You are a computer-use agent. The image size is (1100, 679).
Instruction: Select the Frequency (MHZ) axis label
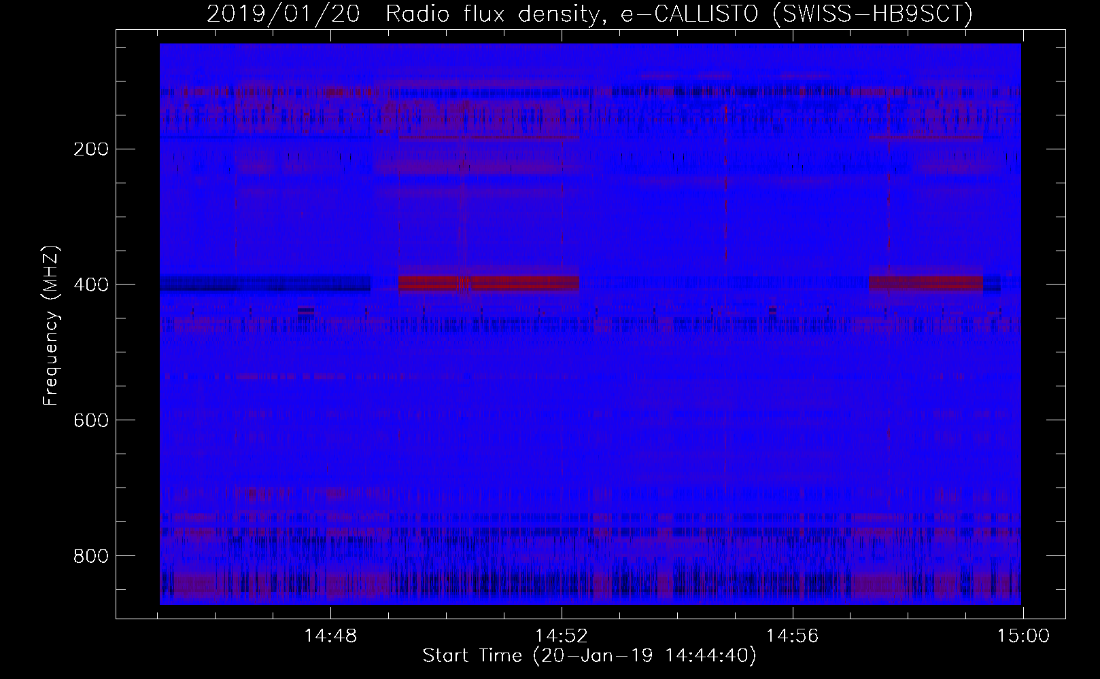pos(51,326)
